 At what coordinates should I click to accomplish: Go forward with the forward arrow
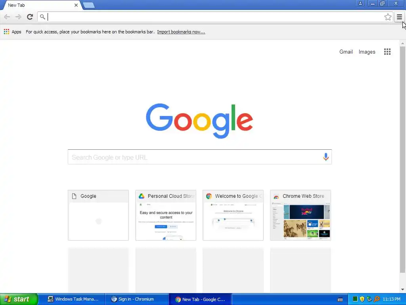[18, 17]
